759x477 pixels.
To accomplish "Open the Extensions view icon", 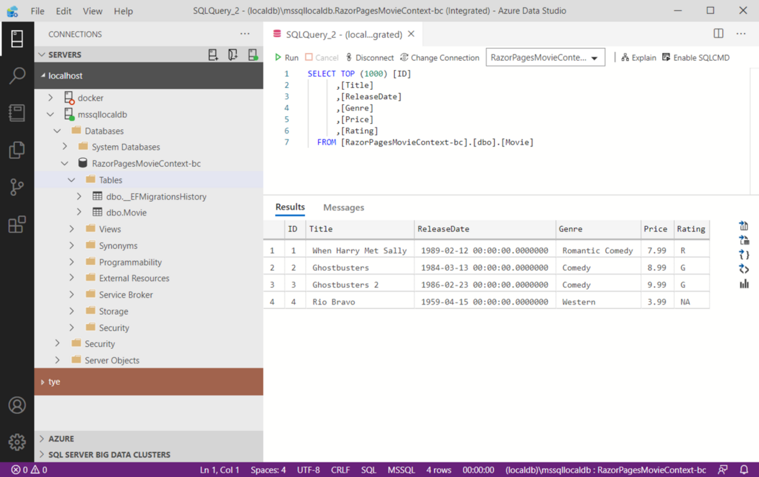I will click(17, 225).
